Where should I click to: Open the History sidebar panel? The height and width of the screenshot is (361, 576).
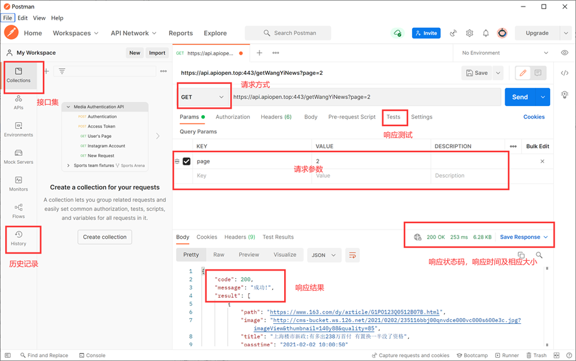(x=18, y=238)
